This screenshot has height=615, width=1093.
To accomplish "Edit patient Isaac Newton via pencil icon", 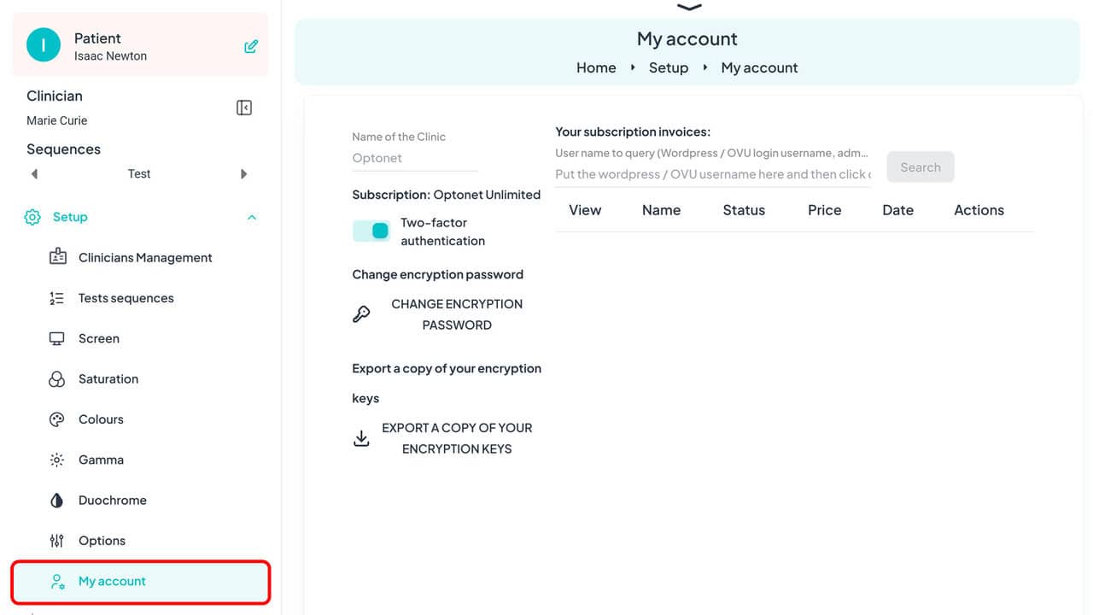I will click(250, 44).
